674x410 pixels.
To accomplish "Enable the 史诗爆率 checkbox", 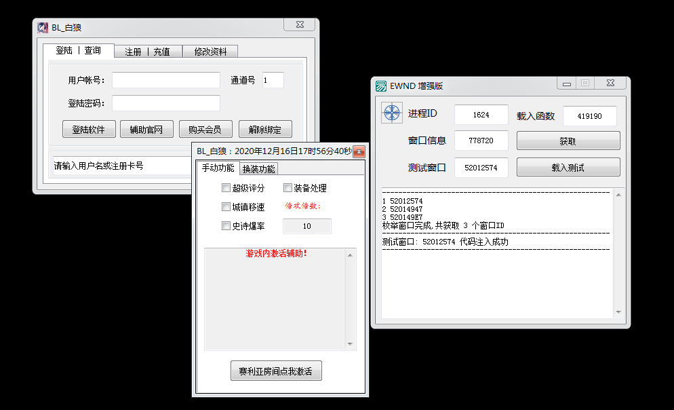I will (226, 226).
